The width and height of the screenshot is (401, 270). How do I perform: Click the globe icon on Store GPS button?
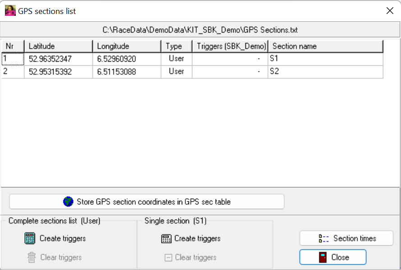pyautogui.click(x=68, y=201)
